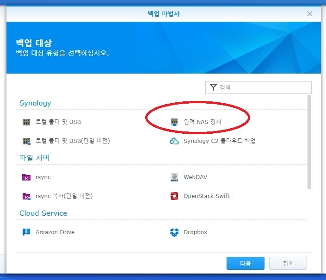Click the 'Cloud Service' category heading

point(43,213)
